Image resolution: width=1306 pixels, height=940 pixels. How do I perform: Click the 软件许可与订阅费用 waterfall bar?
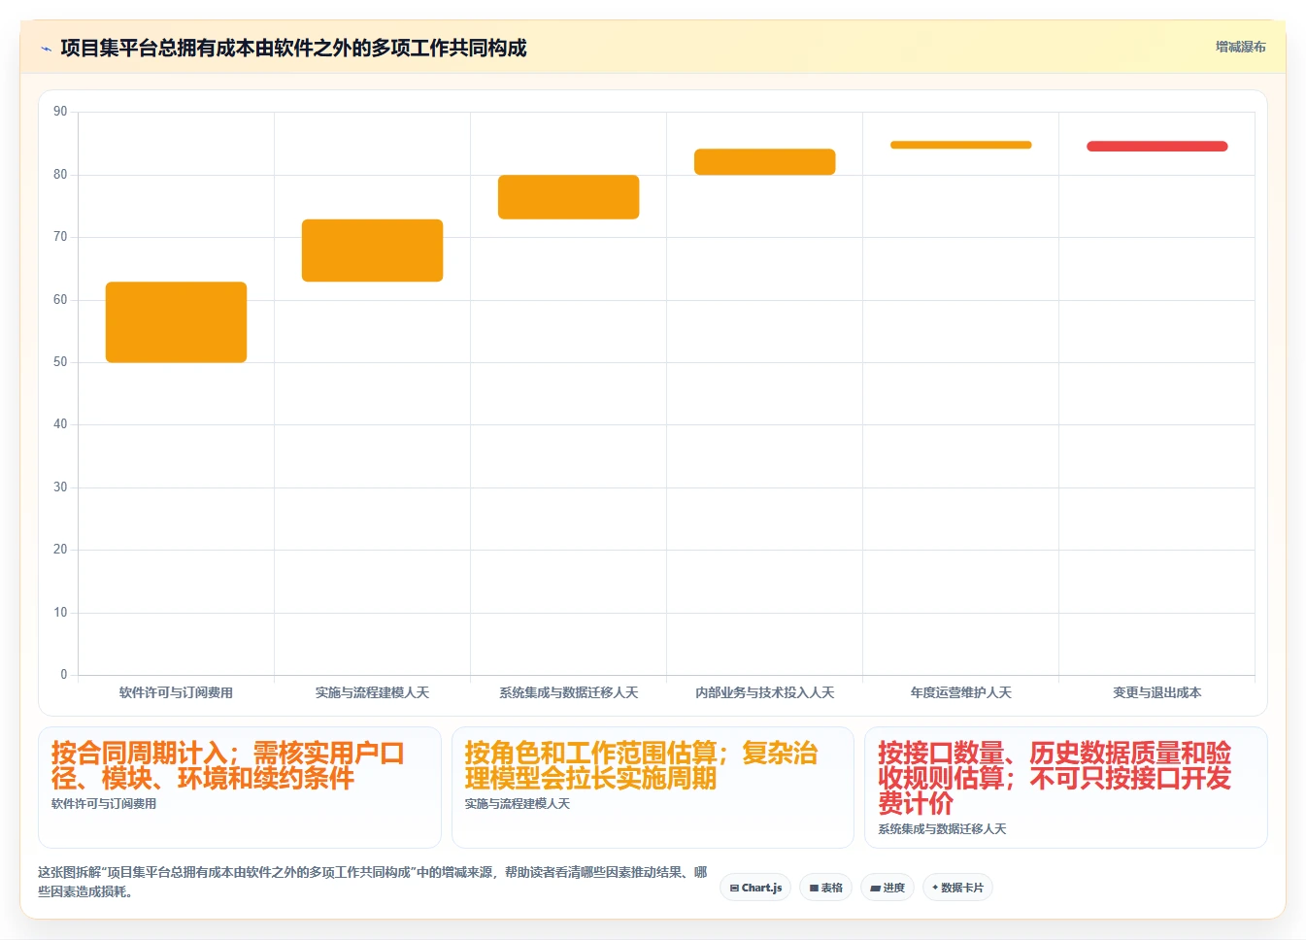(176, 322)
